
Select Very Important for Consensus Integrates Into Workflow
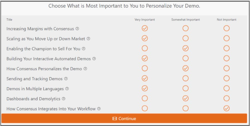(x=145, y=109)
